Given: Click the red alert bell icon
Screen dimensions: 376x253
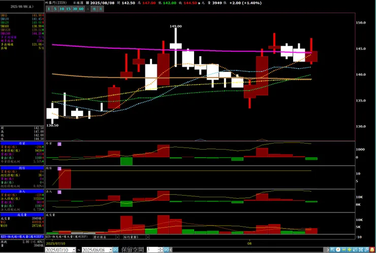Looking at the screenshot, I should click(x=372, y=249).
